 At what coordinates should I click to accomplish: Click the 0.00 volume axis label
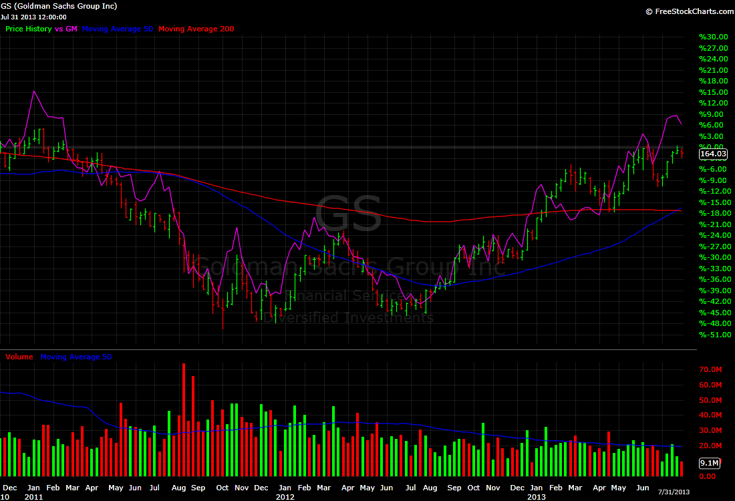(708, 476)
